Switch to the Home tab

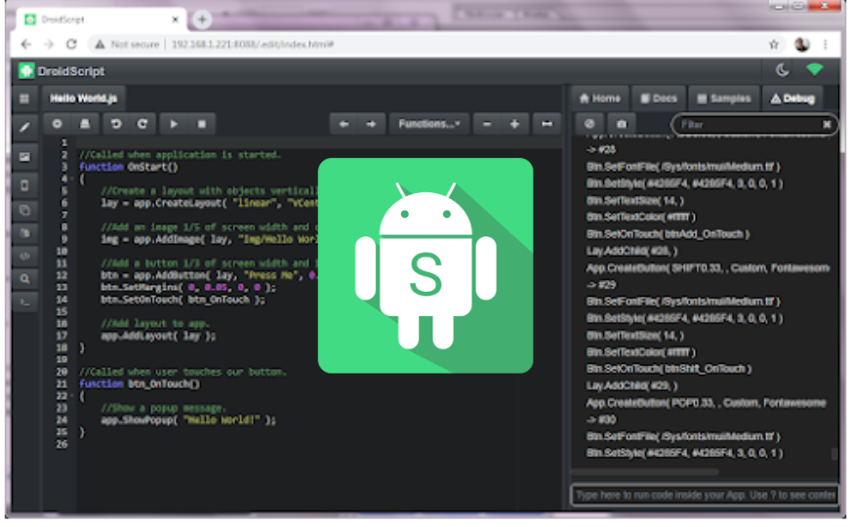click(600, 99)
